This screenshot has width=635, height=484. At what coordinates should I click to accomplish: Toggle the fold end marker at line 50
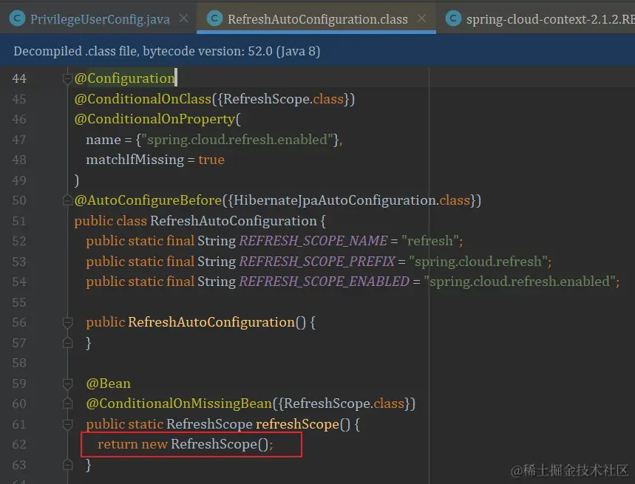tap(67, 200)
